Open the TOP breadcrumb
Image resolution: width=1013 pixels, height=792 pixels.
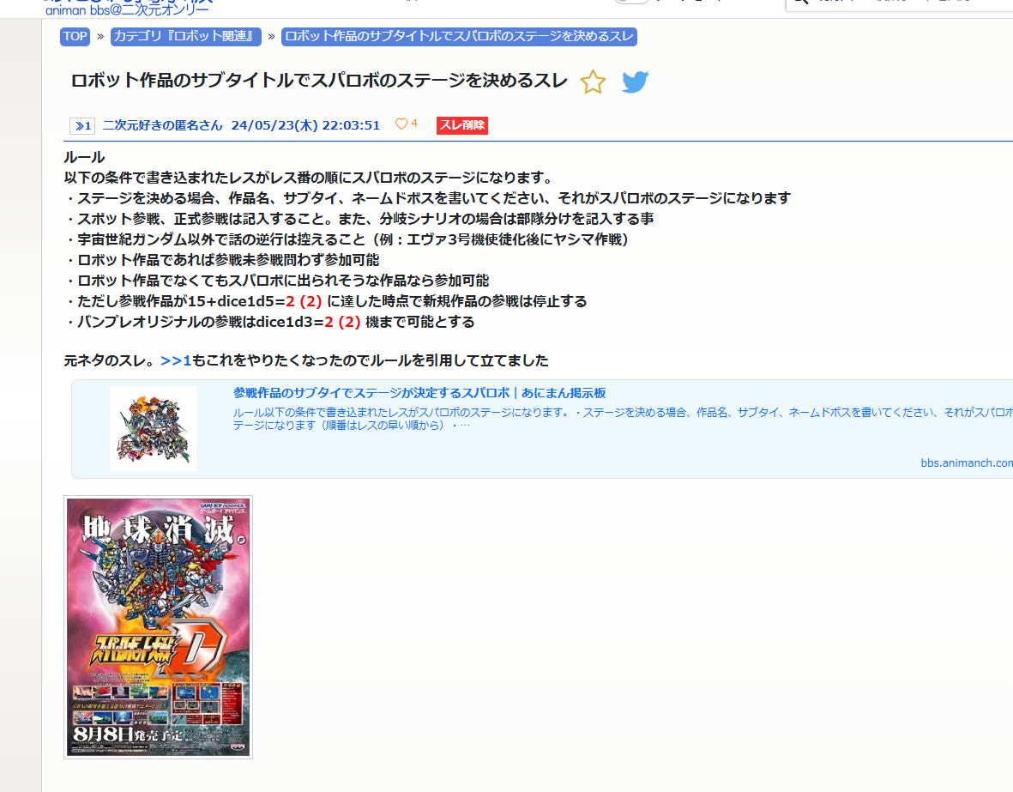click(75, 36)
